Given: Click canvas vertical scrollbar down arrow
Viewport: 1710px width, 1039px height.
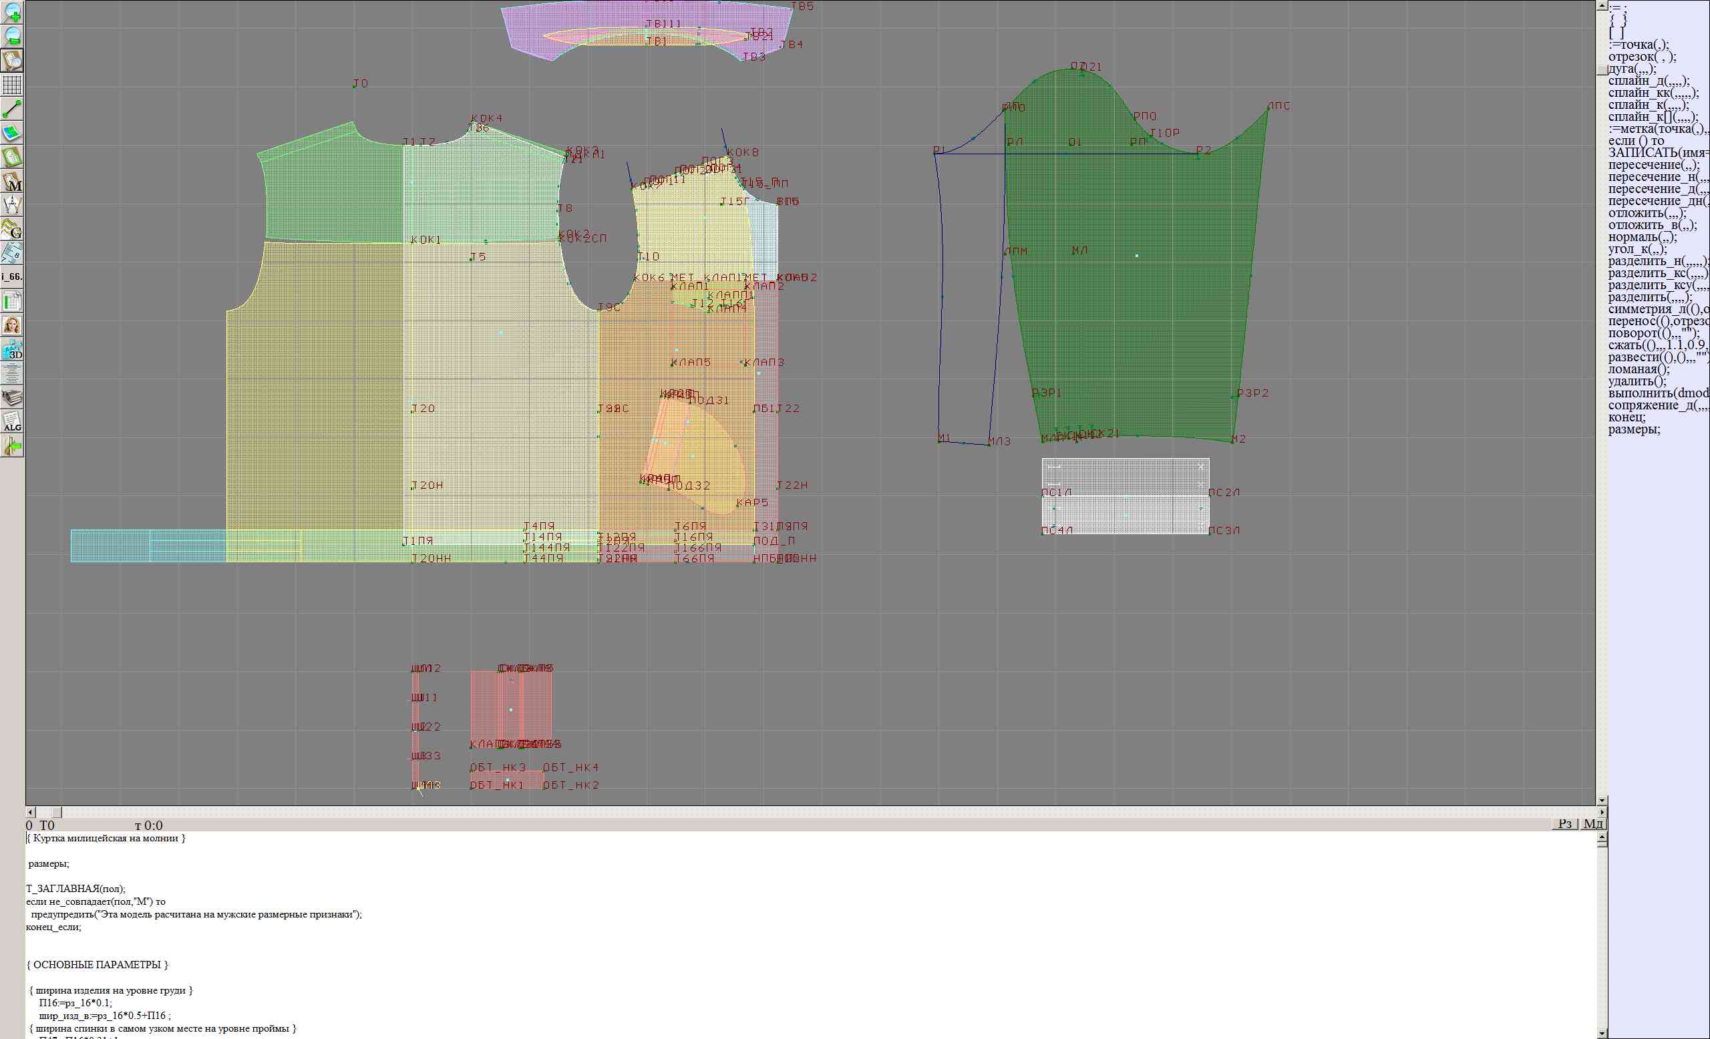Looking at the screenshot, I should [x=1601, y=800].
